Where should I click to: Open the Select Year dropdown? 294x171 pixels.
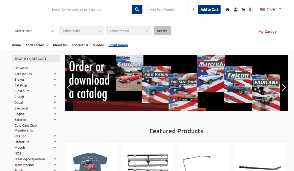pos(34,31)
